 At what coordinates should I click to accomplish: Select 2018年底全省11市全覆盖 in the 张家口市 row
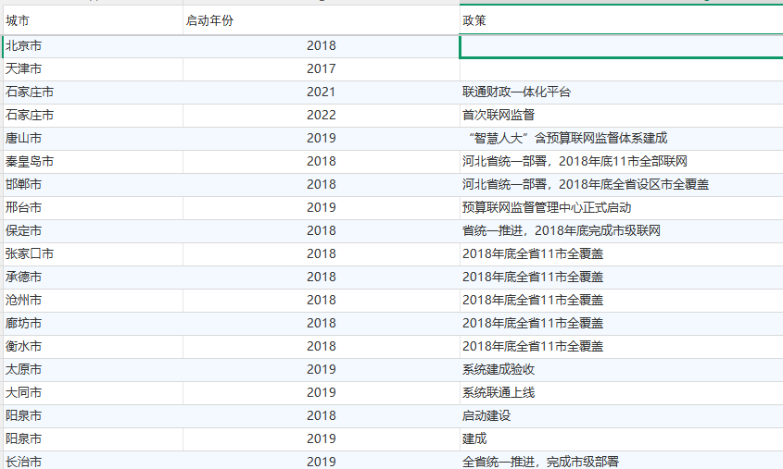(621, 254)
